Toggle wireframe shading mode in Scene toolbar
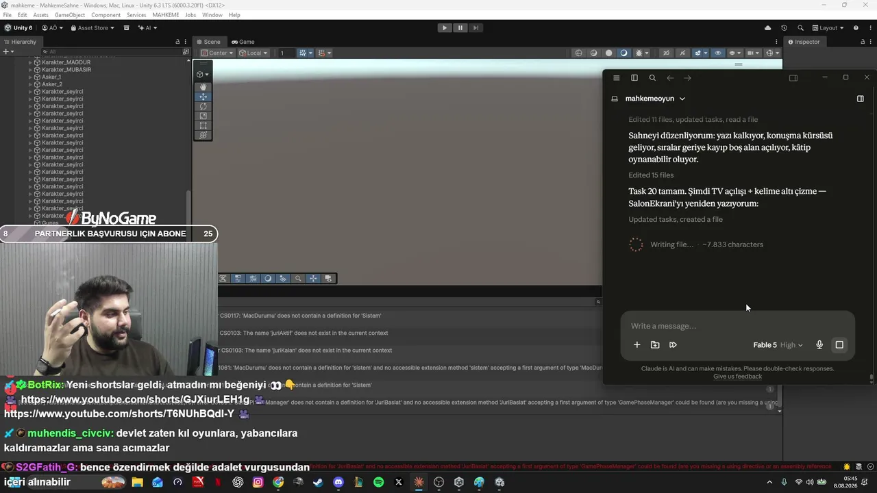 pos(579,53)
